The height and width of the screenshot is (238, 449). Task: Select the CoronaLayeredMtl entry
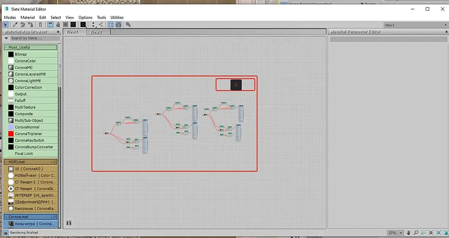point(32,74)
